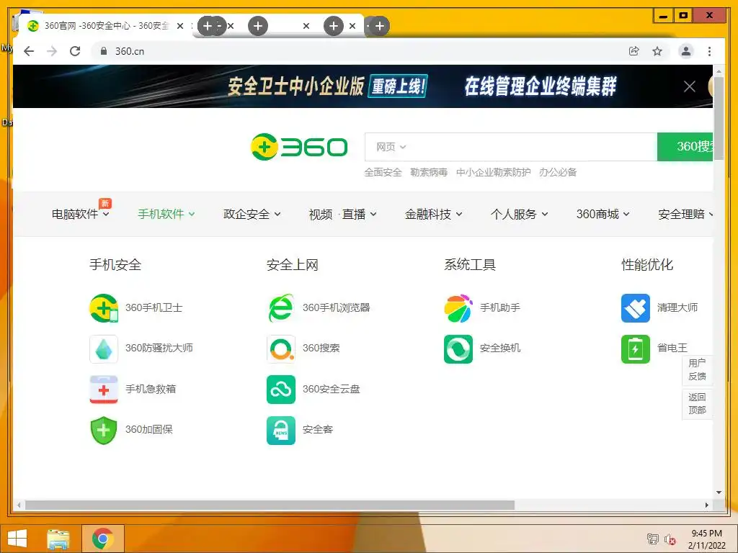738x553 pixels.
Task: Click the Chrome icon in the taskbar
Action: (x=103, y=539)
